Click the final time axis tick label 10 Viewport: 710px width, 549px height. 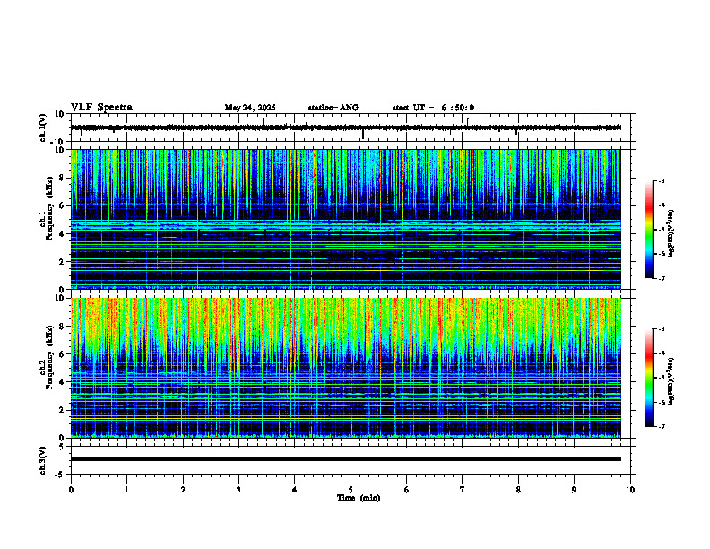click(630, 490)
